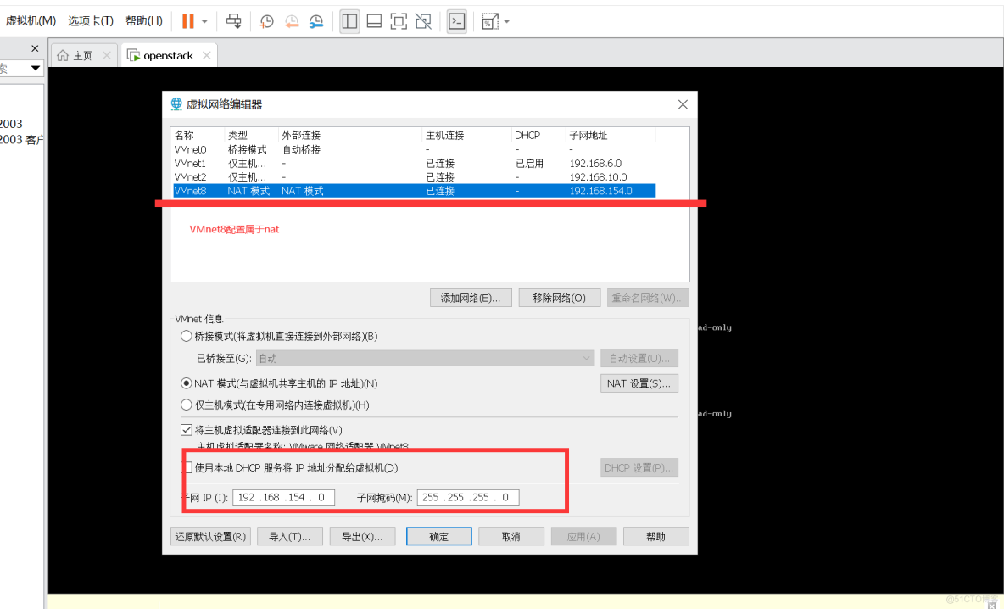Pause the virtual machine with the orange pause icon
This screenshot has width=1004, height=609.
click(187, 21)
